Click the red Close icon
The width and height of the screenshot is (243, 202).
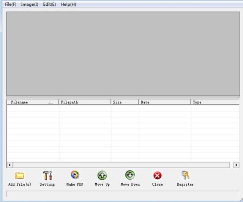[x=157, y=175]
